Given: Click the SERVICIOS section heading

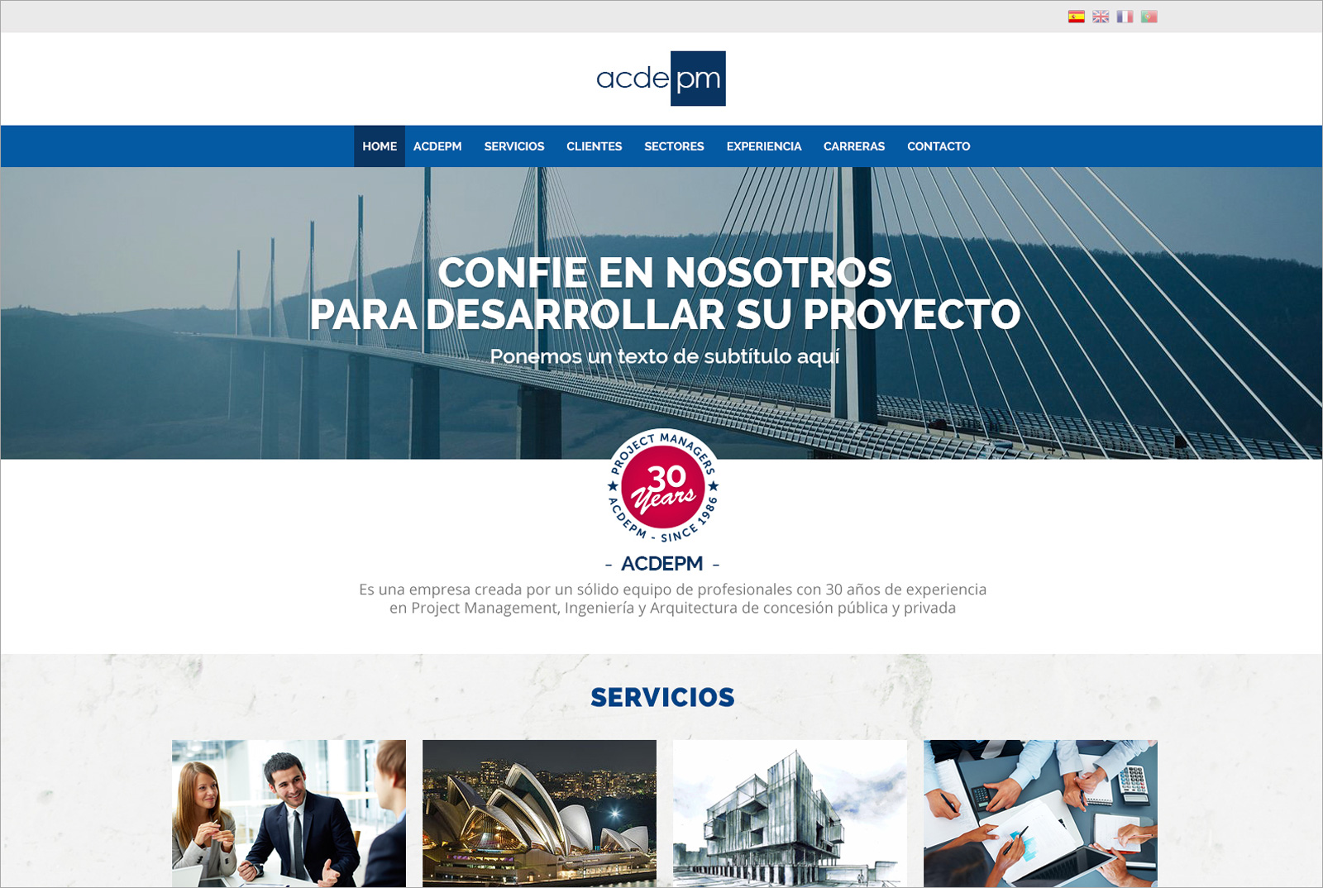Looking at the screenshot, I should point(661,699).
